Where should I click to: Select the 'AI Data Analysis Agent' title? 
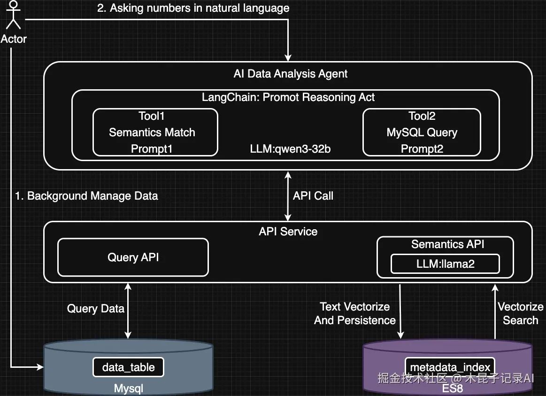coord(291,73)
